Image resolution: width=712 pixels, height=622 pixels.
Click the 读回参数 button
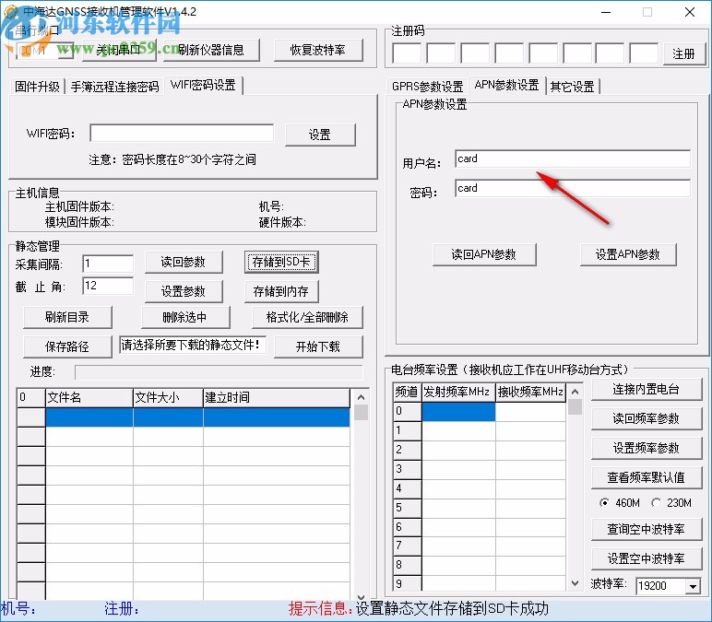[x=184, y=263]
